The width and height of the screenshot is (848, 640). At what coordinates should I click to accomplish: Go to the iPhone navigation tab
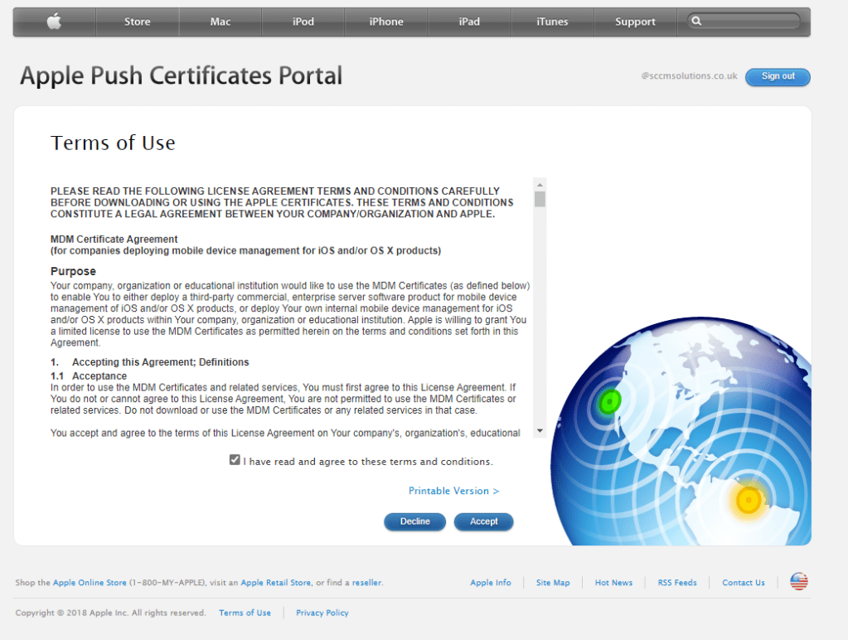pos(386,22)
